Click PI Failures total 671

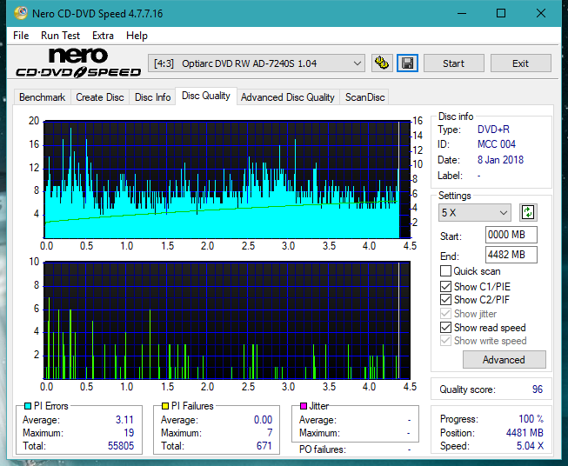coord(264,446)
